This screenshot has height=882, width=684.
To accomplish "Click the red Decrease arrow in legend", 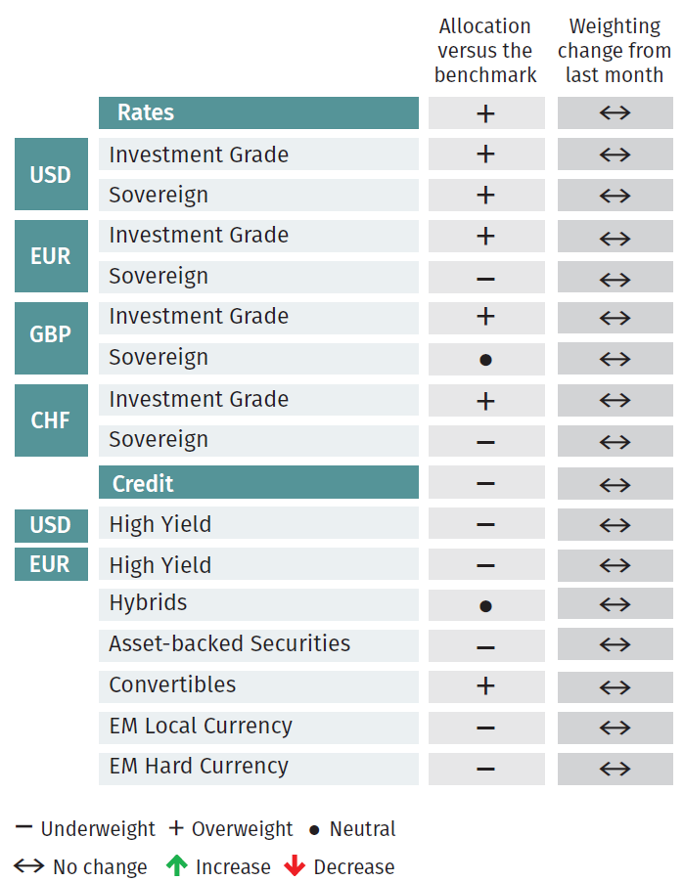I will coord(295,865).
